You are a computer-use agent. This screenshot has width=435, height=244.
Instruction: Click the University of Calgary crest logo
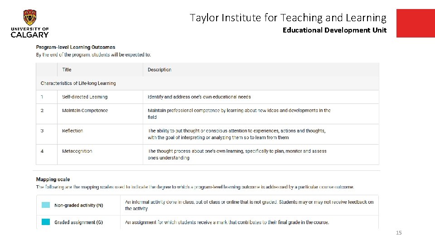[30, 18]
